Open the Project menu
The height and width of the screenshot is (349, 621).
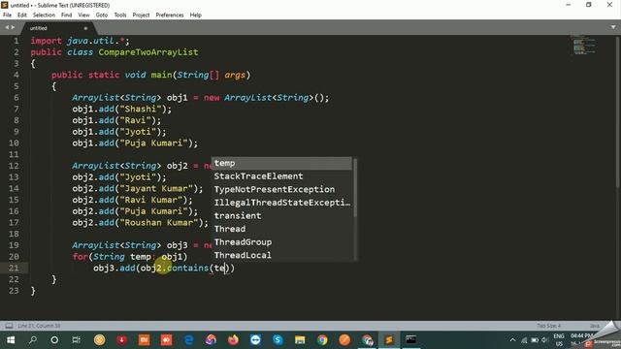point(141,16)
